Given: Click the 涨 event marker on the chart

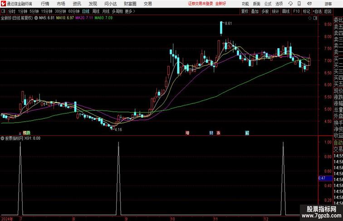Looking at the screenshot, I should click(x=218, y=133).
